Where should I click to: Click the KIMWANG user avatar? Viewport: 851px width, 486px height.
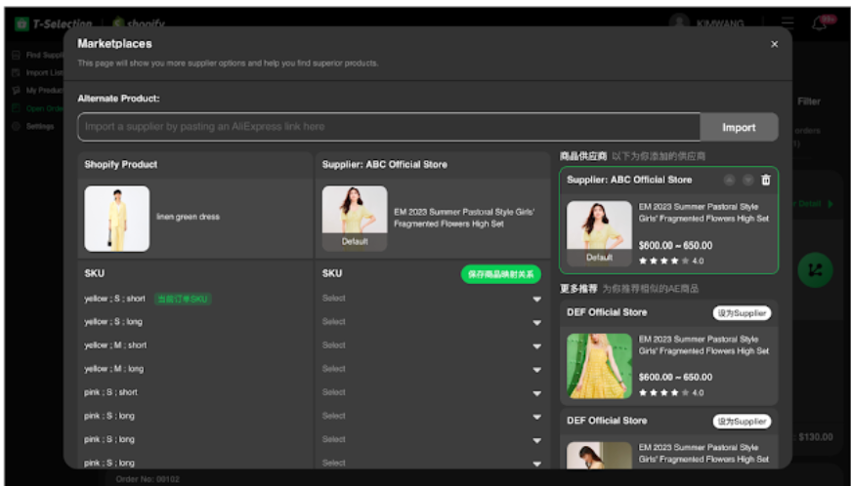[x=681, y=23]
